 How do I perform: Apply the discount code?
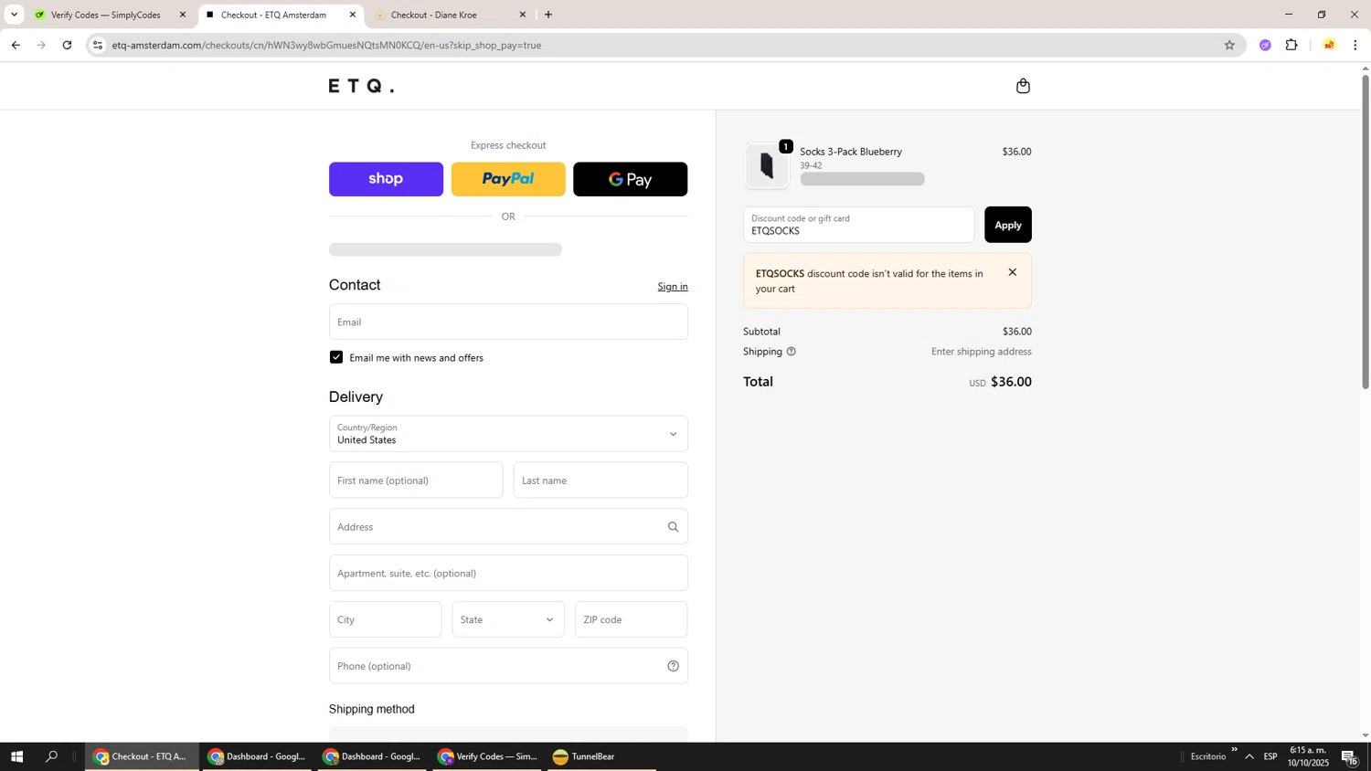(1008, 225)
